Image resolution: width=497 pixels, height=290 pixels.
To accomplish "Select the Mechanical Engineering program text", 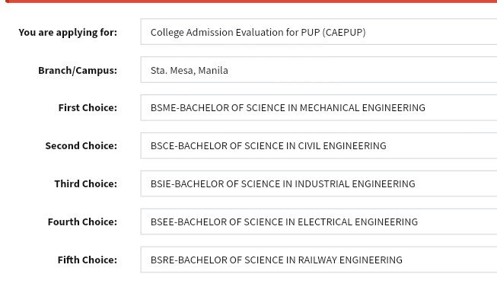I will tap(288, 108).
